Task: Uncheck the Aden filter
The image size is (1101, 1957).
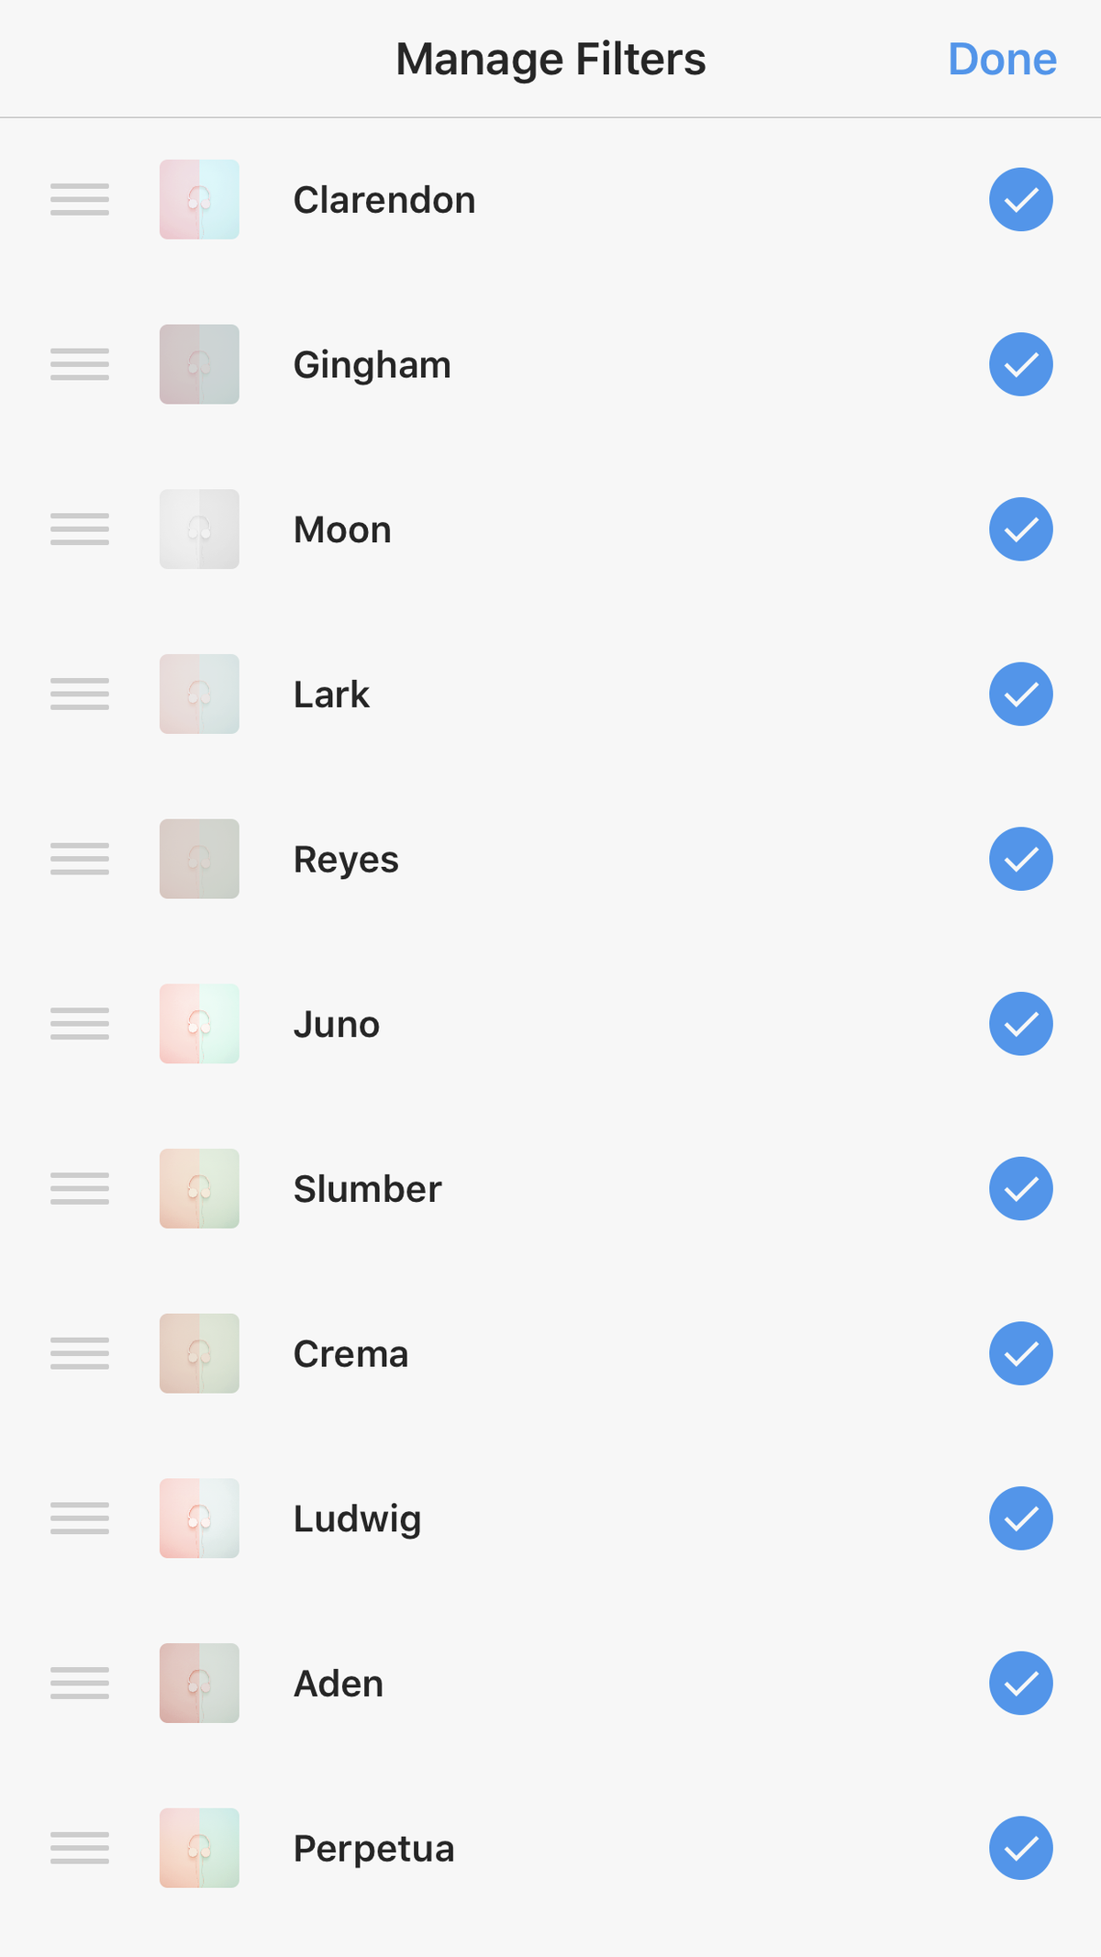Action: pos(1020,1683)
